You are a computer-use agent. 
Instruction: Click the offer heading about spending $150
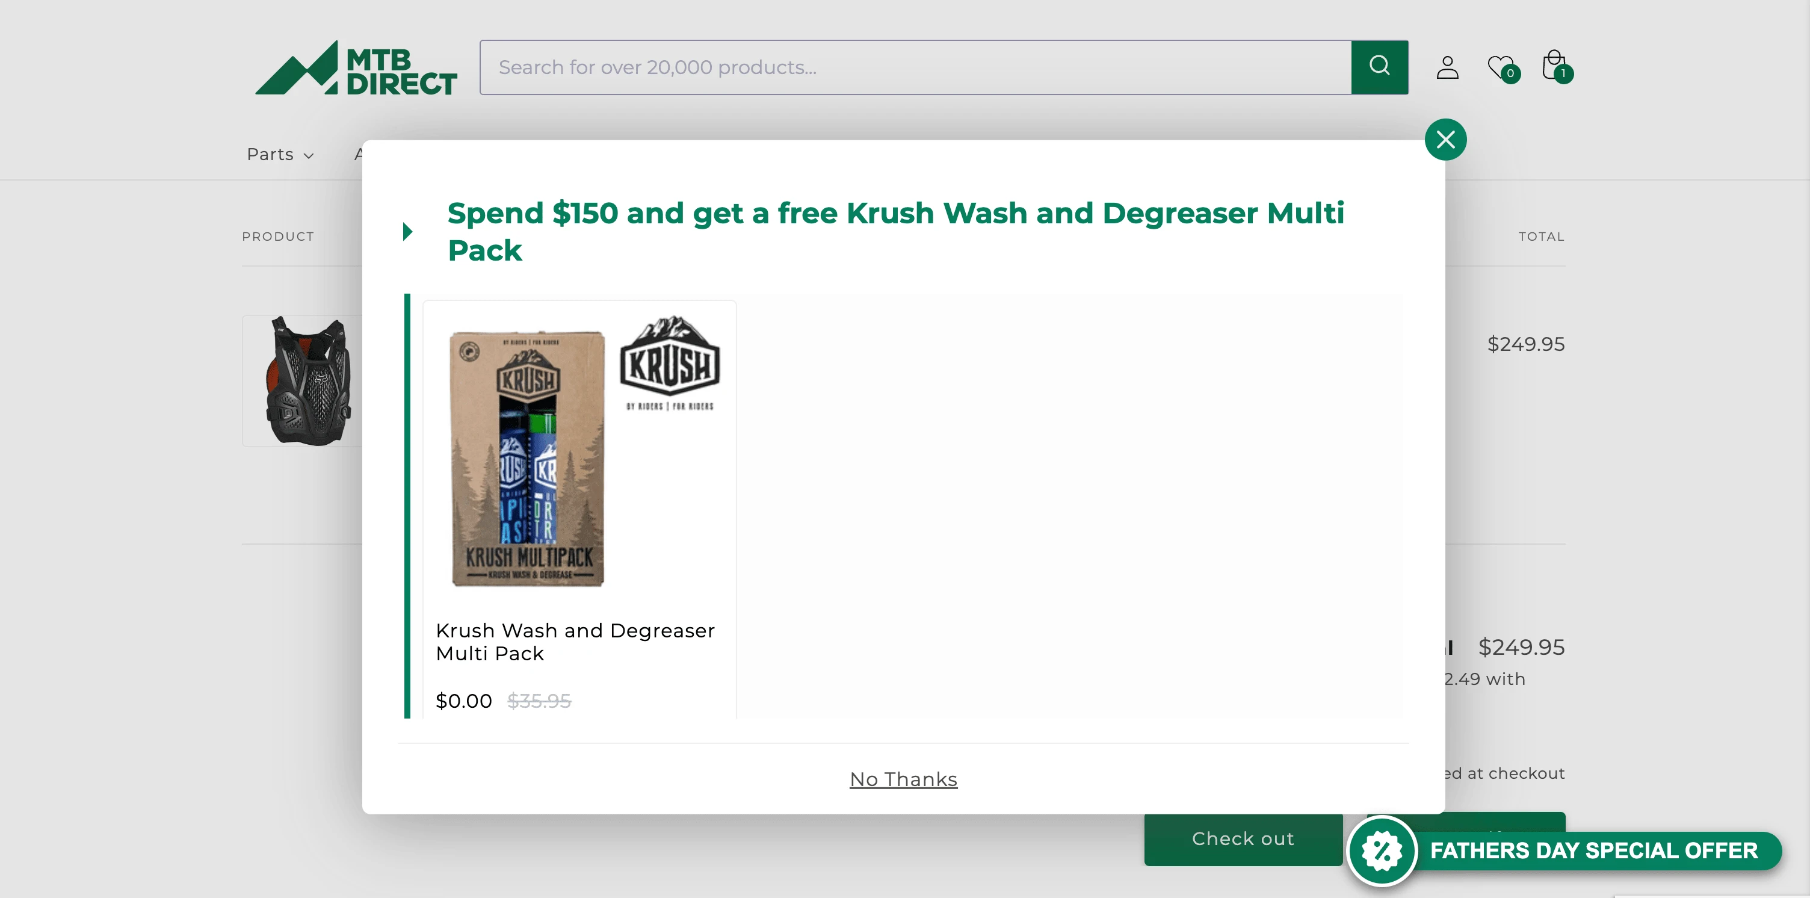pyautogui.click(x=896, y=231)
